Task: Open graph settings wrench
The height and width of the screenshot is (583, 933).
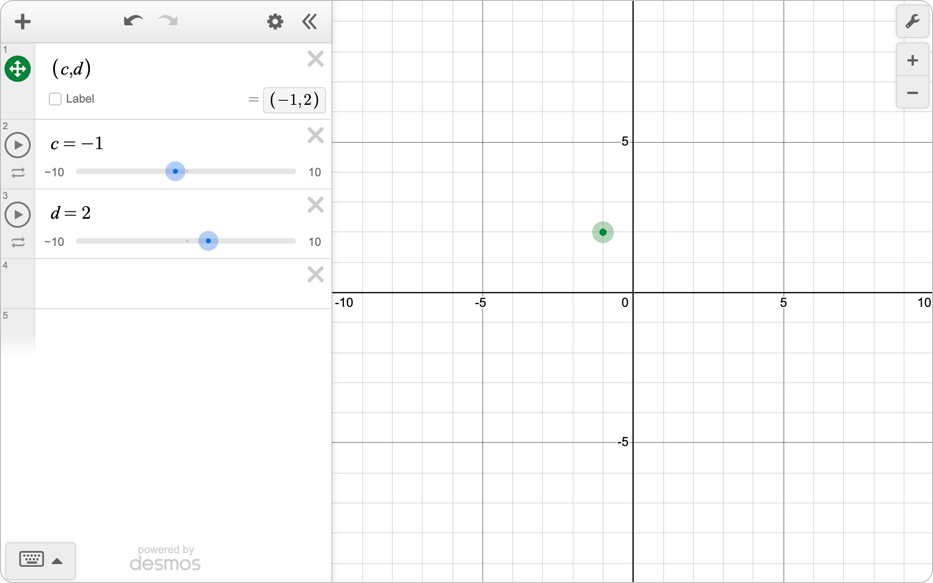Action: 912,21
